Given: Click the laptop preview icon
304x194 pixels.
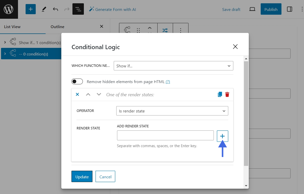Looking at the screenshot, I should click(252, 9).
